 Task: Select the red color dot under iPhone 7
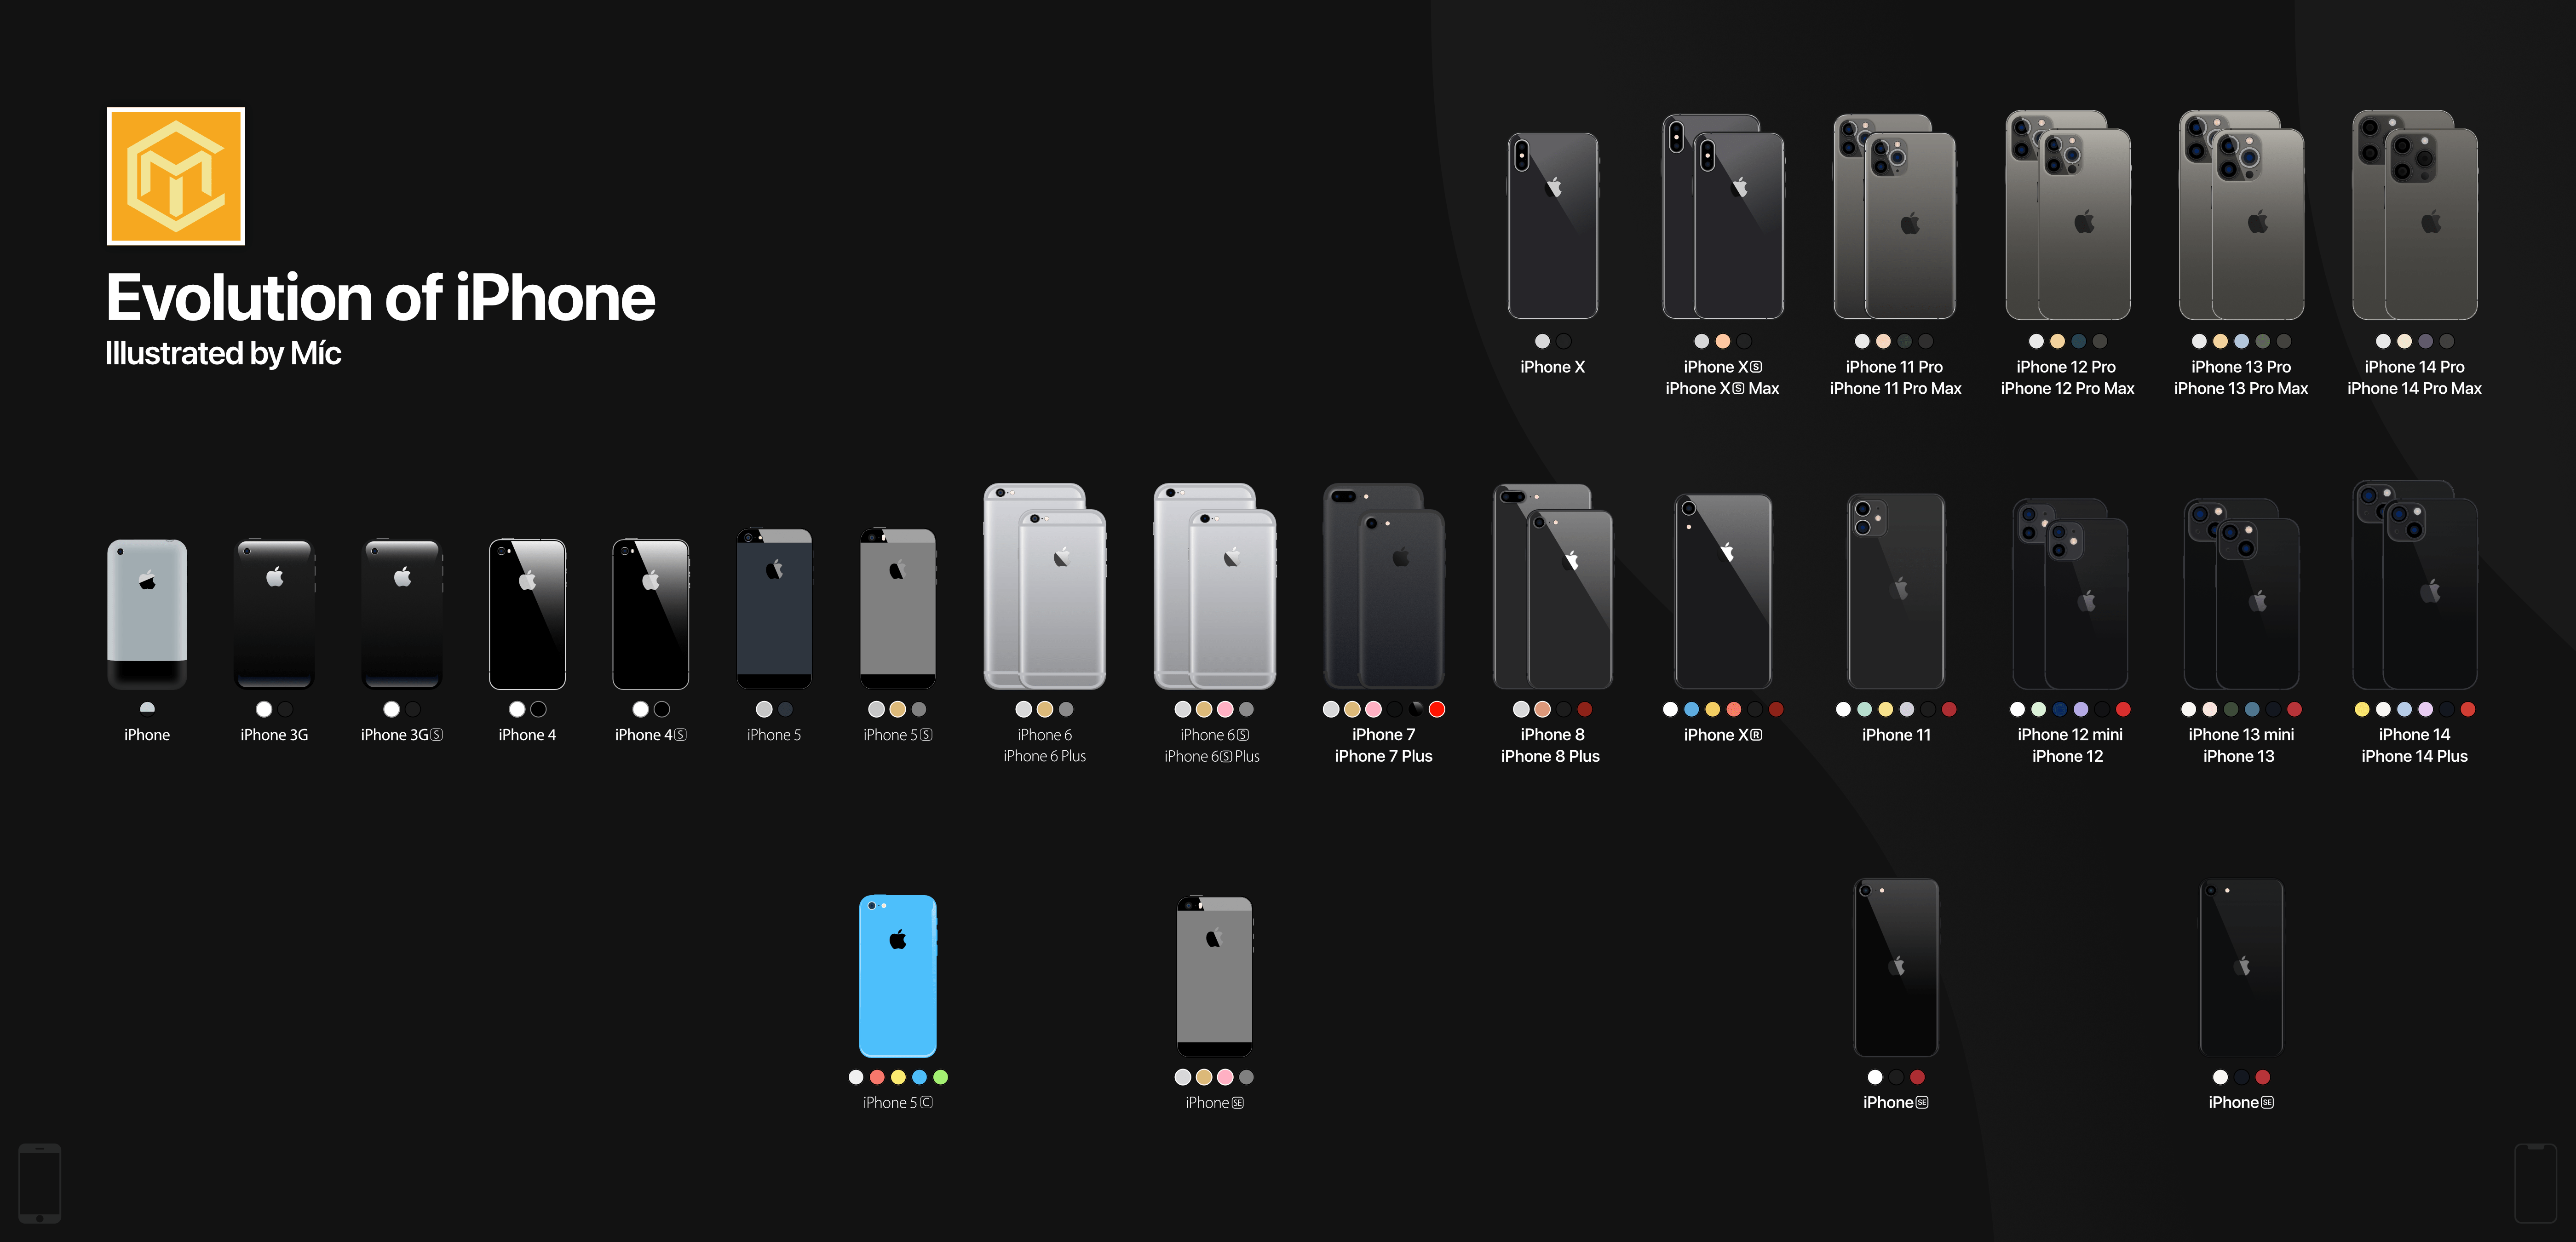coord(1437,709)
